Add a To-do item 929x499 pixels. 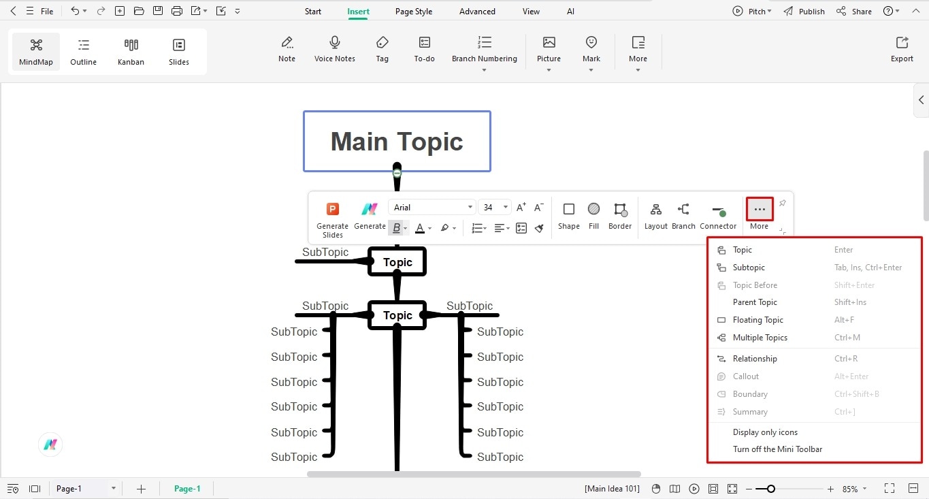(424, 49)
